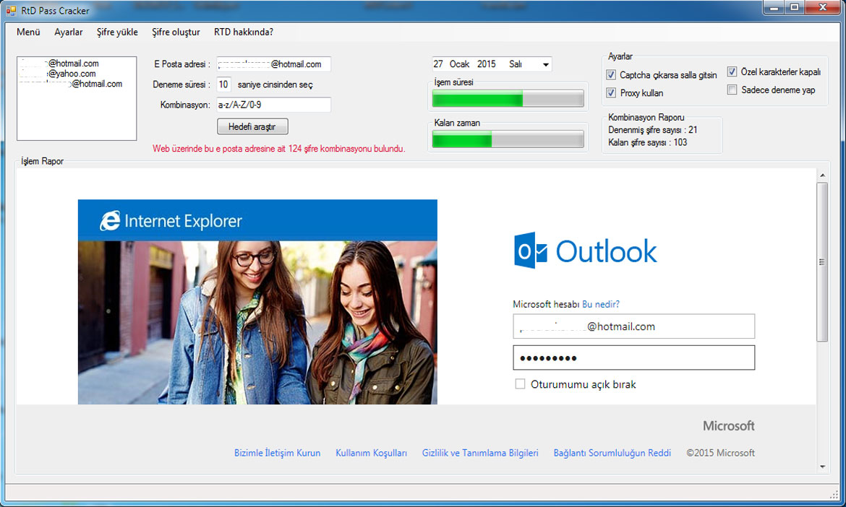Close the RtD Pass Cracker window
This screenshot has height=507, width=846.
pyautogui.click(x=823, y=7)
